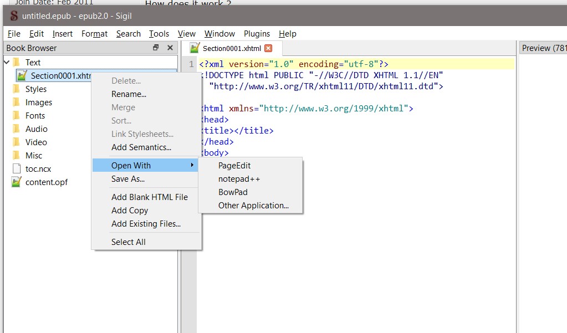The image size is (567, 333).
Task: Open file with BowPad
Action: point(250,192)
